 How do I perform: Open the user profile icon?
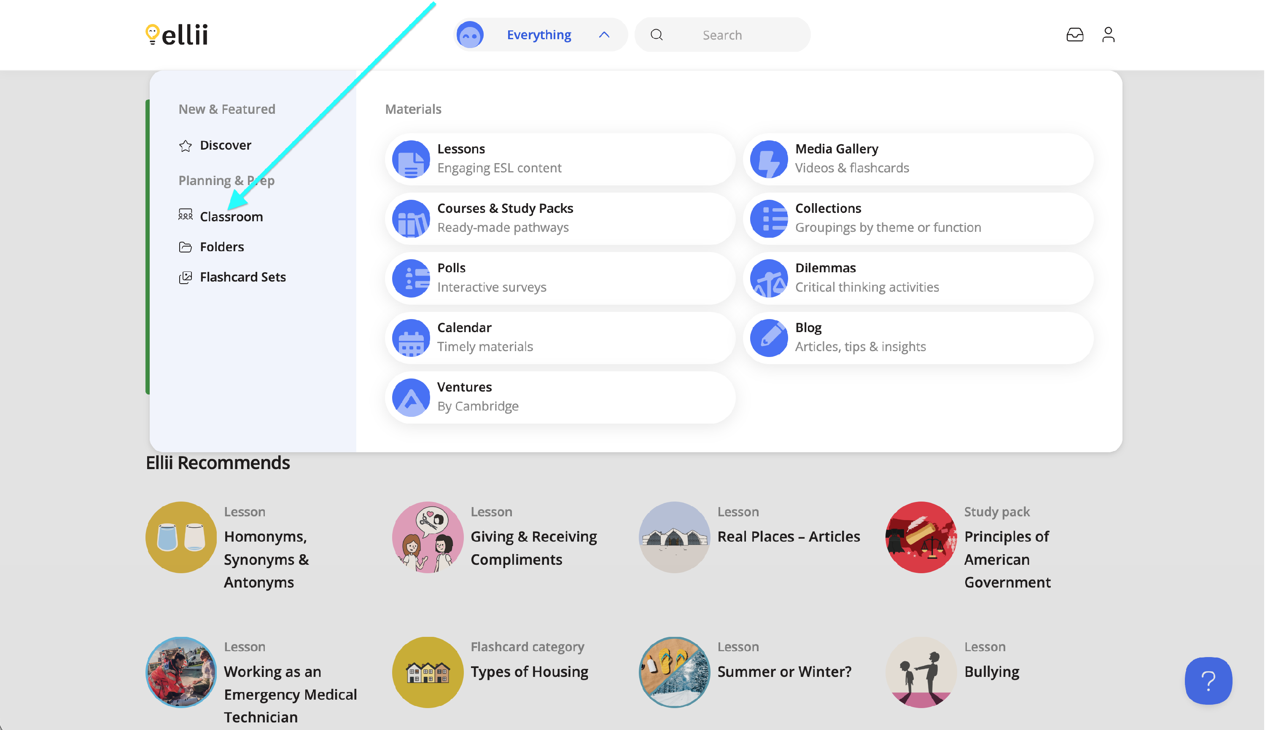pos(1108,35)
